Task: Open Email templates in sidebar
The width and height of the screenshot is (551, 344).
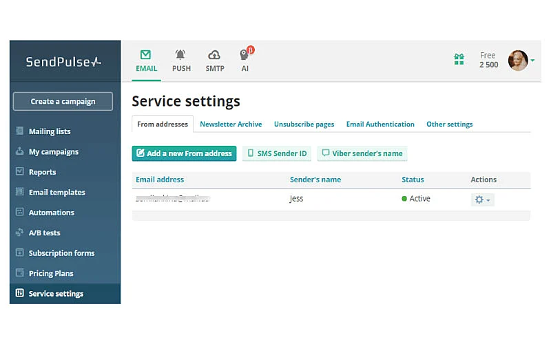Action: [56, 192]
